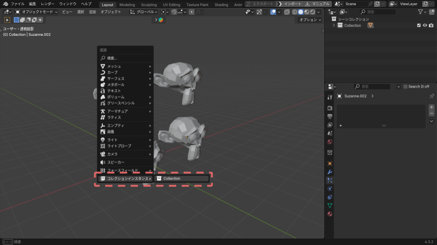Screen dimensions: 437x245
Task: Open the カーブ submenu
Action: (125, 72)
